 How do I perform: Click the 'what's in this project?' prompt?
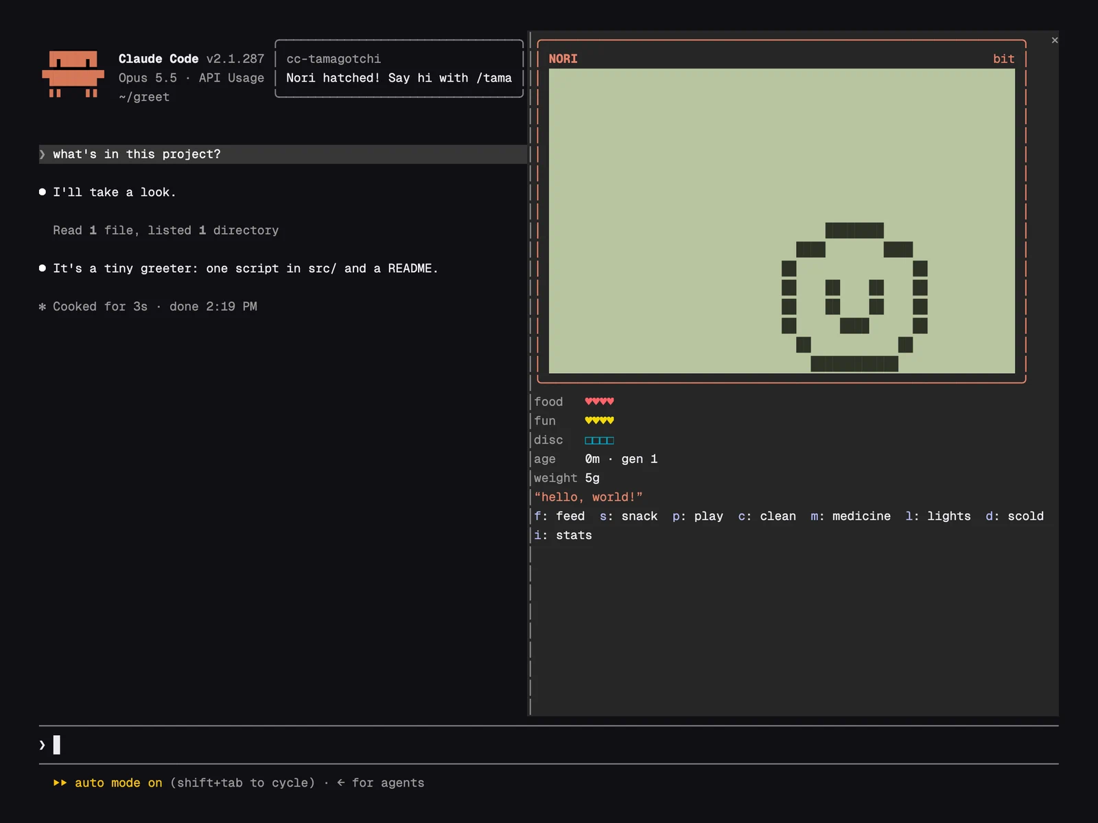283,154
